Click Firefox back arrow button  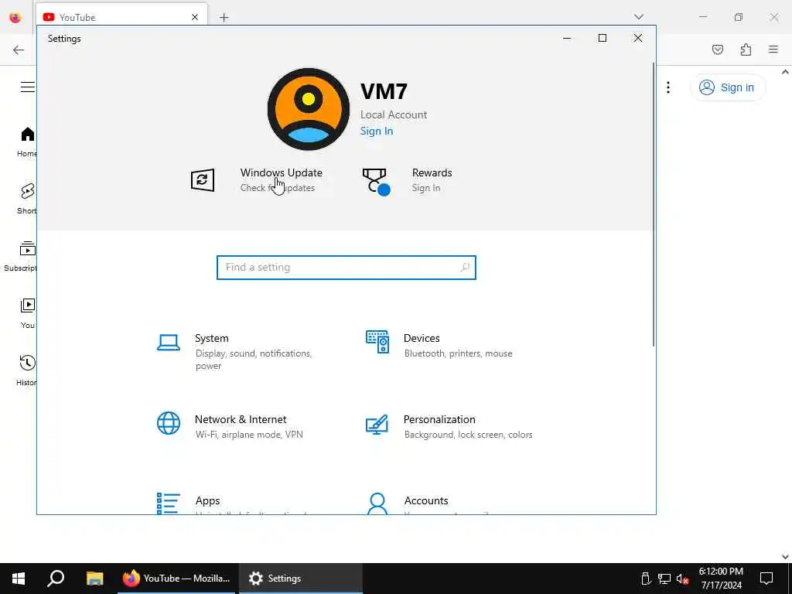pos(19,49)
